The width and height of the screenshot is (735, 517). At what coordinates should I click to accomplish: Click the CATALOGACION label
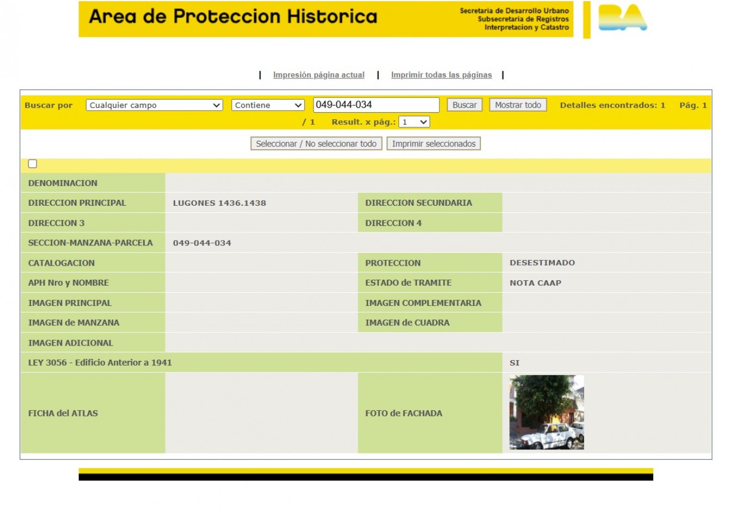pos(62,263)
